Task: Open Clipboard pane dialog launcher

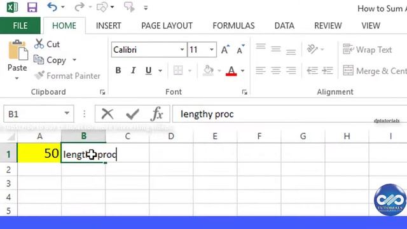Action: click(x=102, y=92)
